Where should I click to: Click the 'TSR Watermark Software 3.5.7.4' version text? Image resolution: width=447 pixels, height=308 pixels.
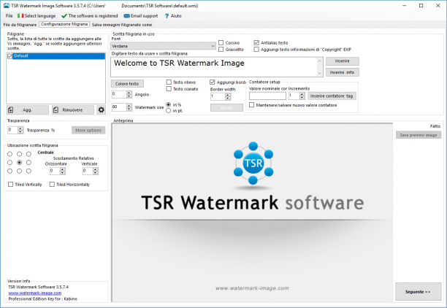pyautogui.click(x=38, y=287)
